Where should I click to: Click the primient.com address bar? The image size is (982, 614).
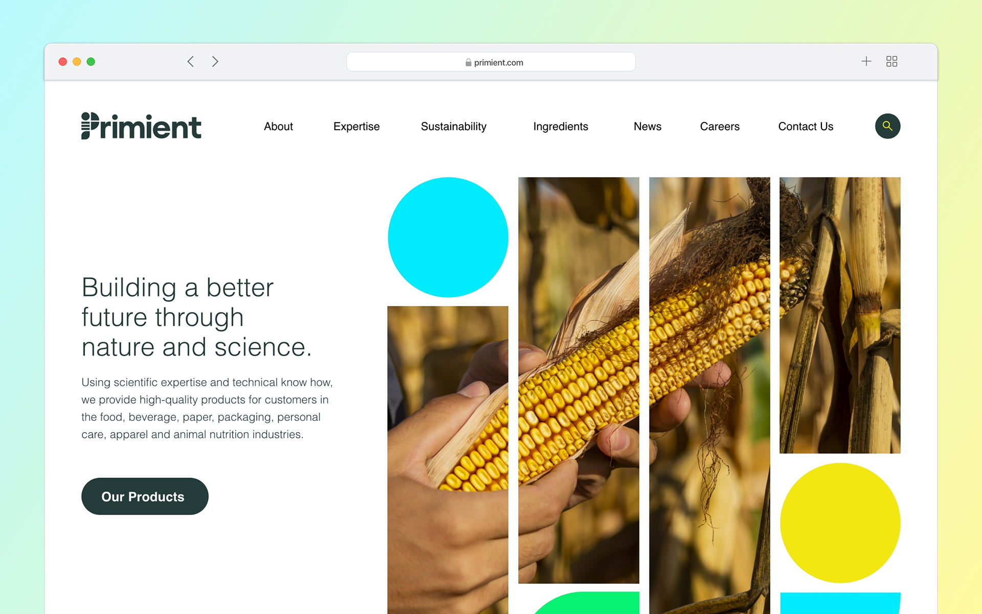click(491, 62)
